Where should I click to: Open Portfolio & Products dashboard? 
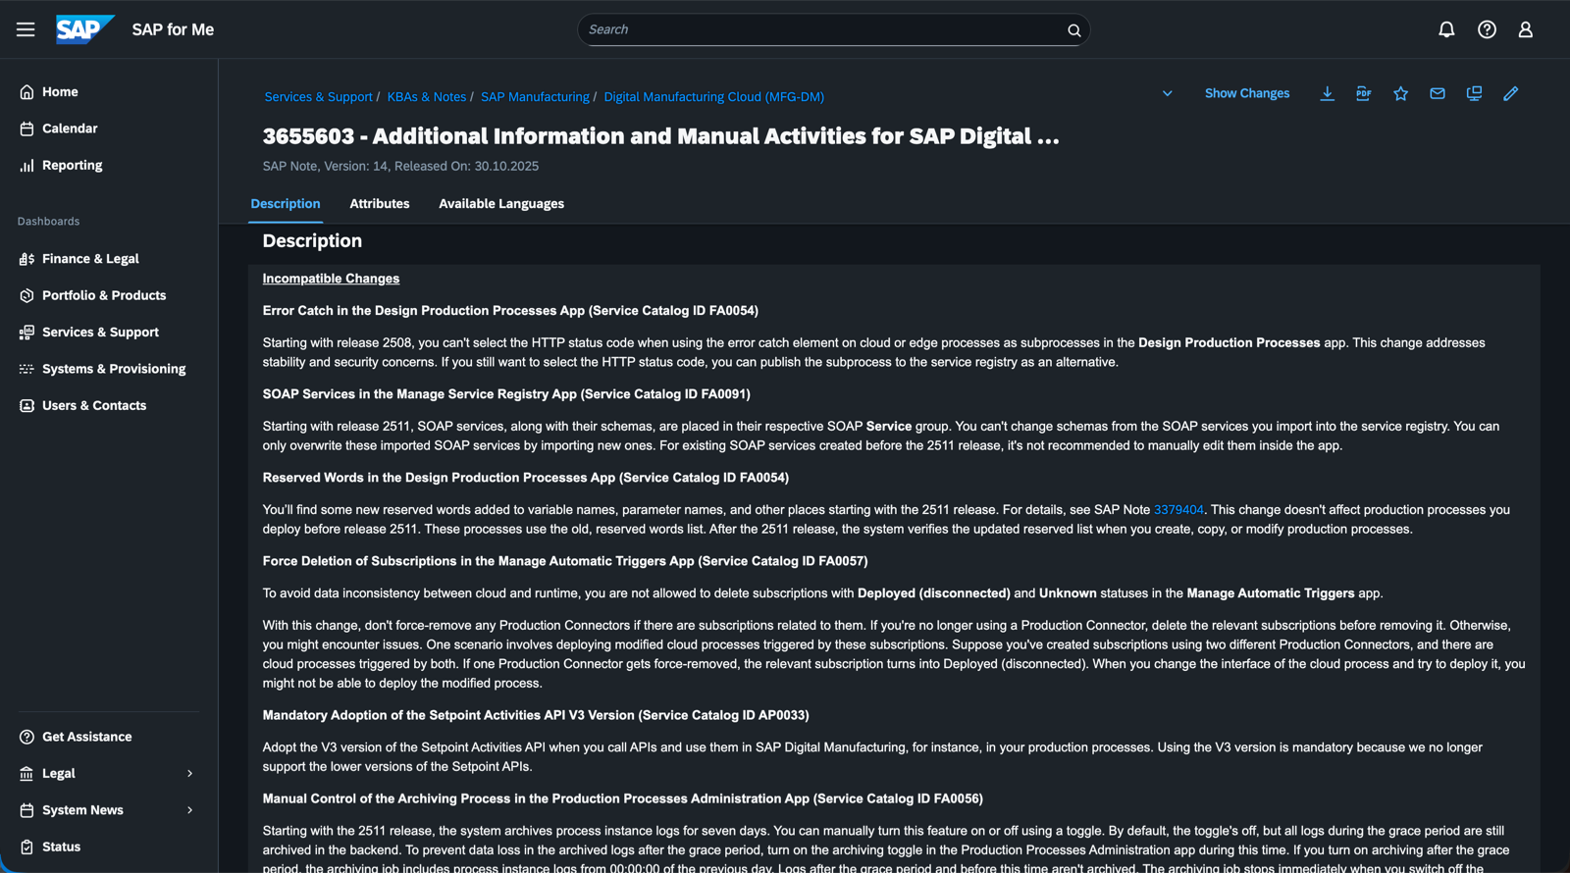[x=104, y=295]
